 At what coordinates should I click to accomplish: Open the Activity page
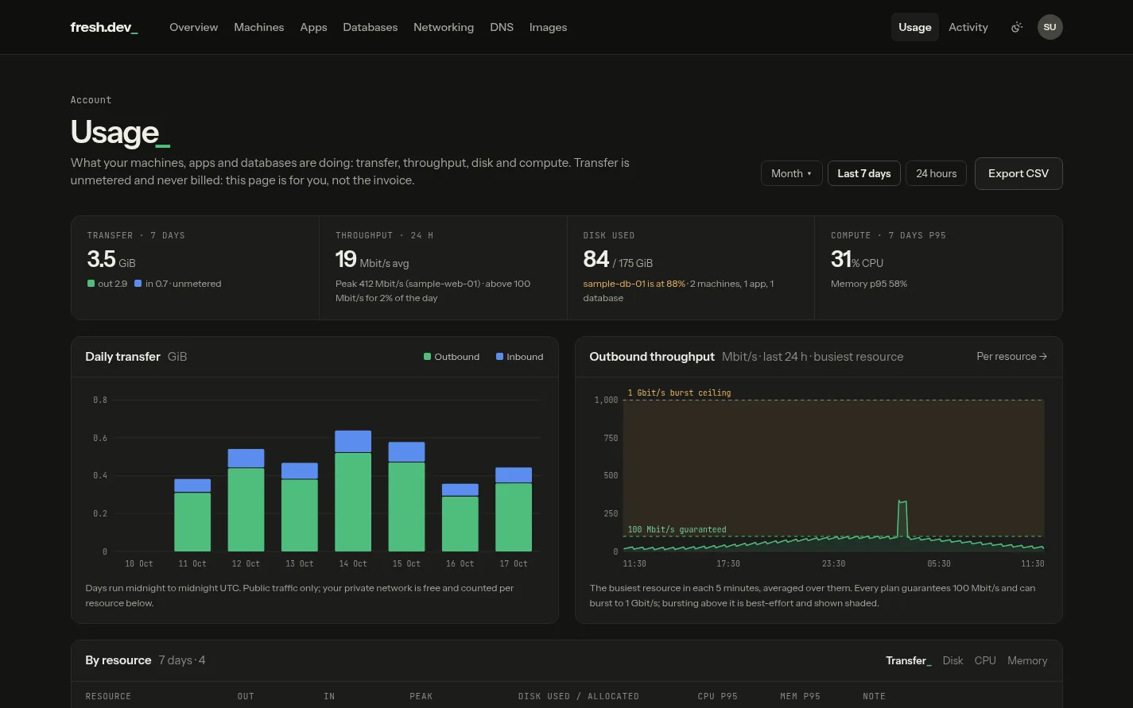[968, 27]
